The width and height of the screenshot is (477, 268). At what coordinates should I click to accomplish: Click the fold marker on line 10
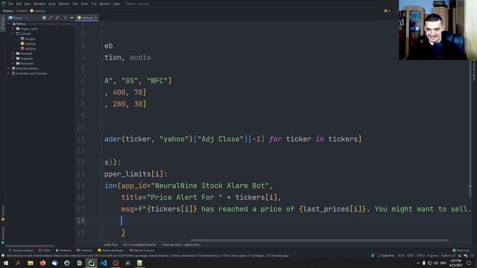101,127
